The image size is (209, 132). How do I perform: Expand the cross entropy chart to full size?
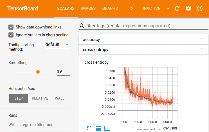[x=89, y=128]
